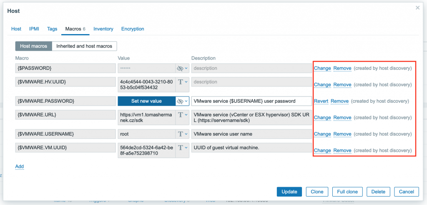This screenshot has height=205, width=427.
Task: Click the Update button
Action: pos(289,192)
